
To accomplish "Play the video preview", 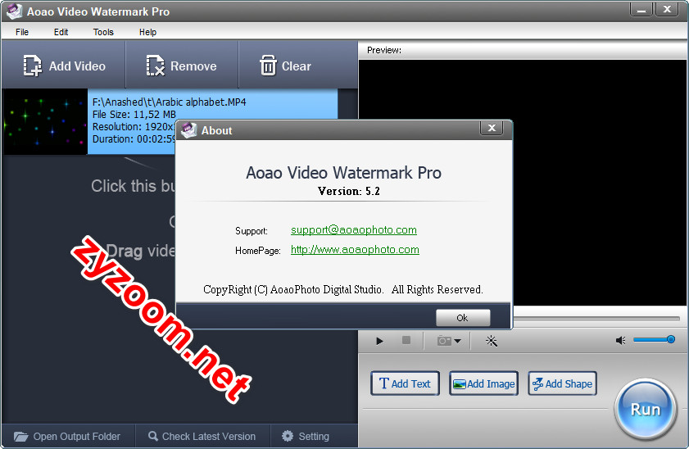I will pyautogui.click(x=379, y=341).
